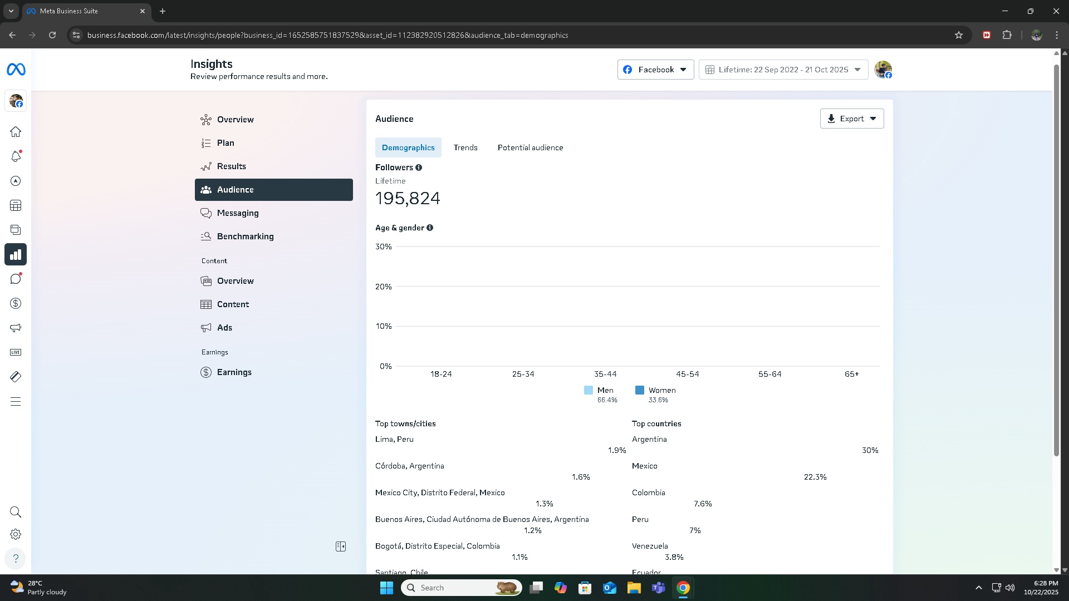
Task: Switch to the Trends tab
Action: [x=465, y=147]
